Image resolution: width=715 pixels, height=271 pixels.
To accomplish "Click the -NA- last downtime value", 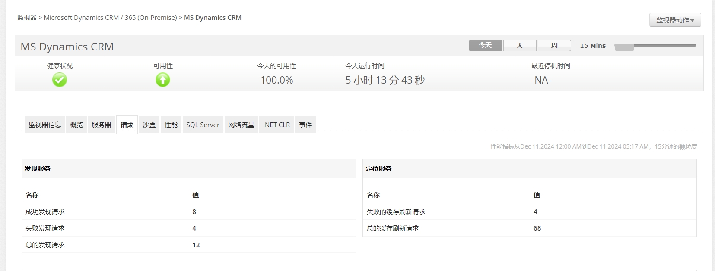I will [x=541, y=80].
